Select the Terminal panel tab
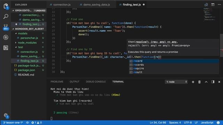 pyautogui.click(x=118, y=82)
